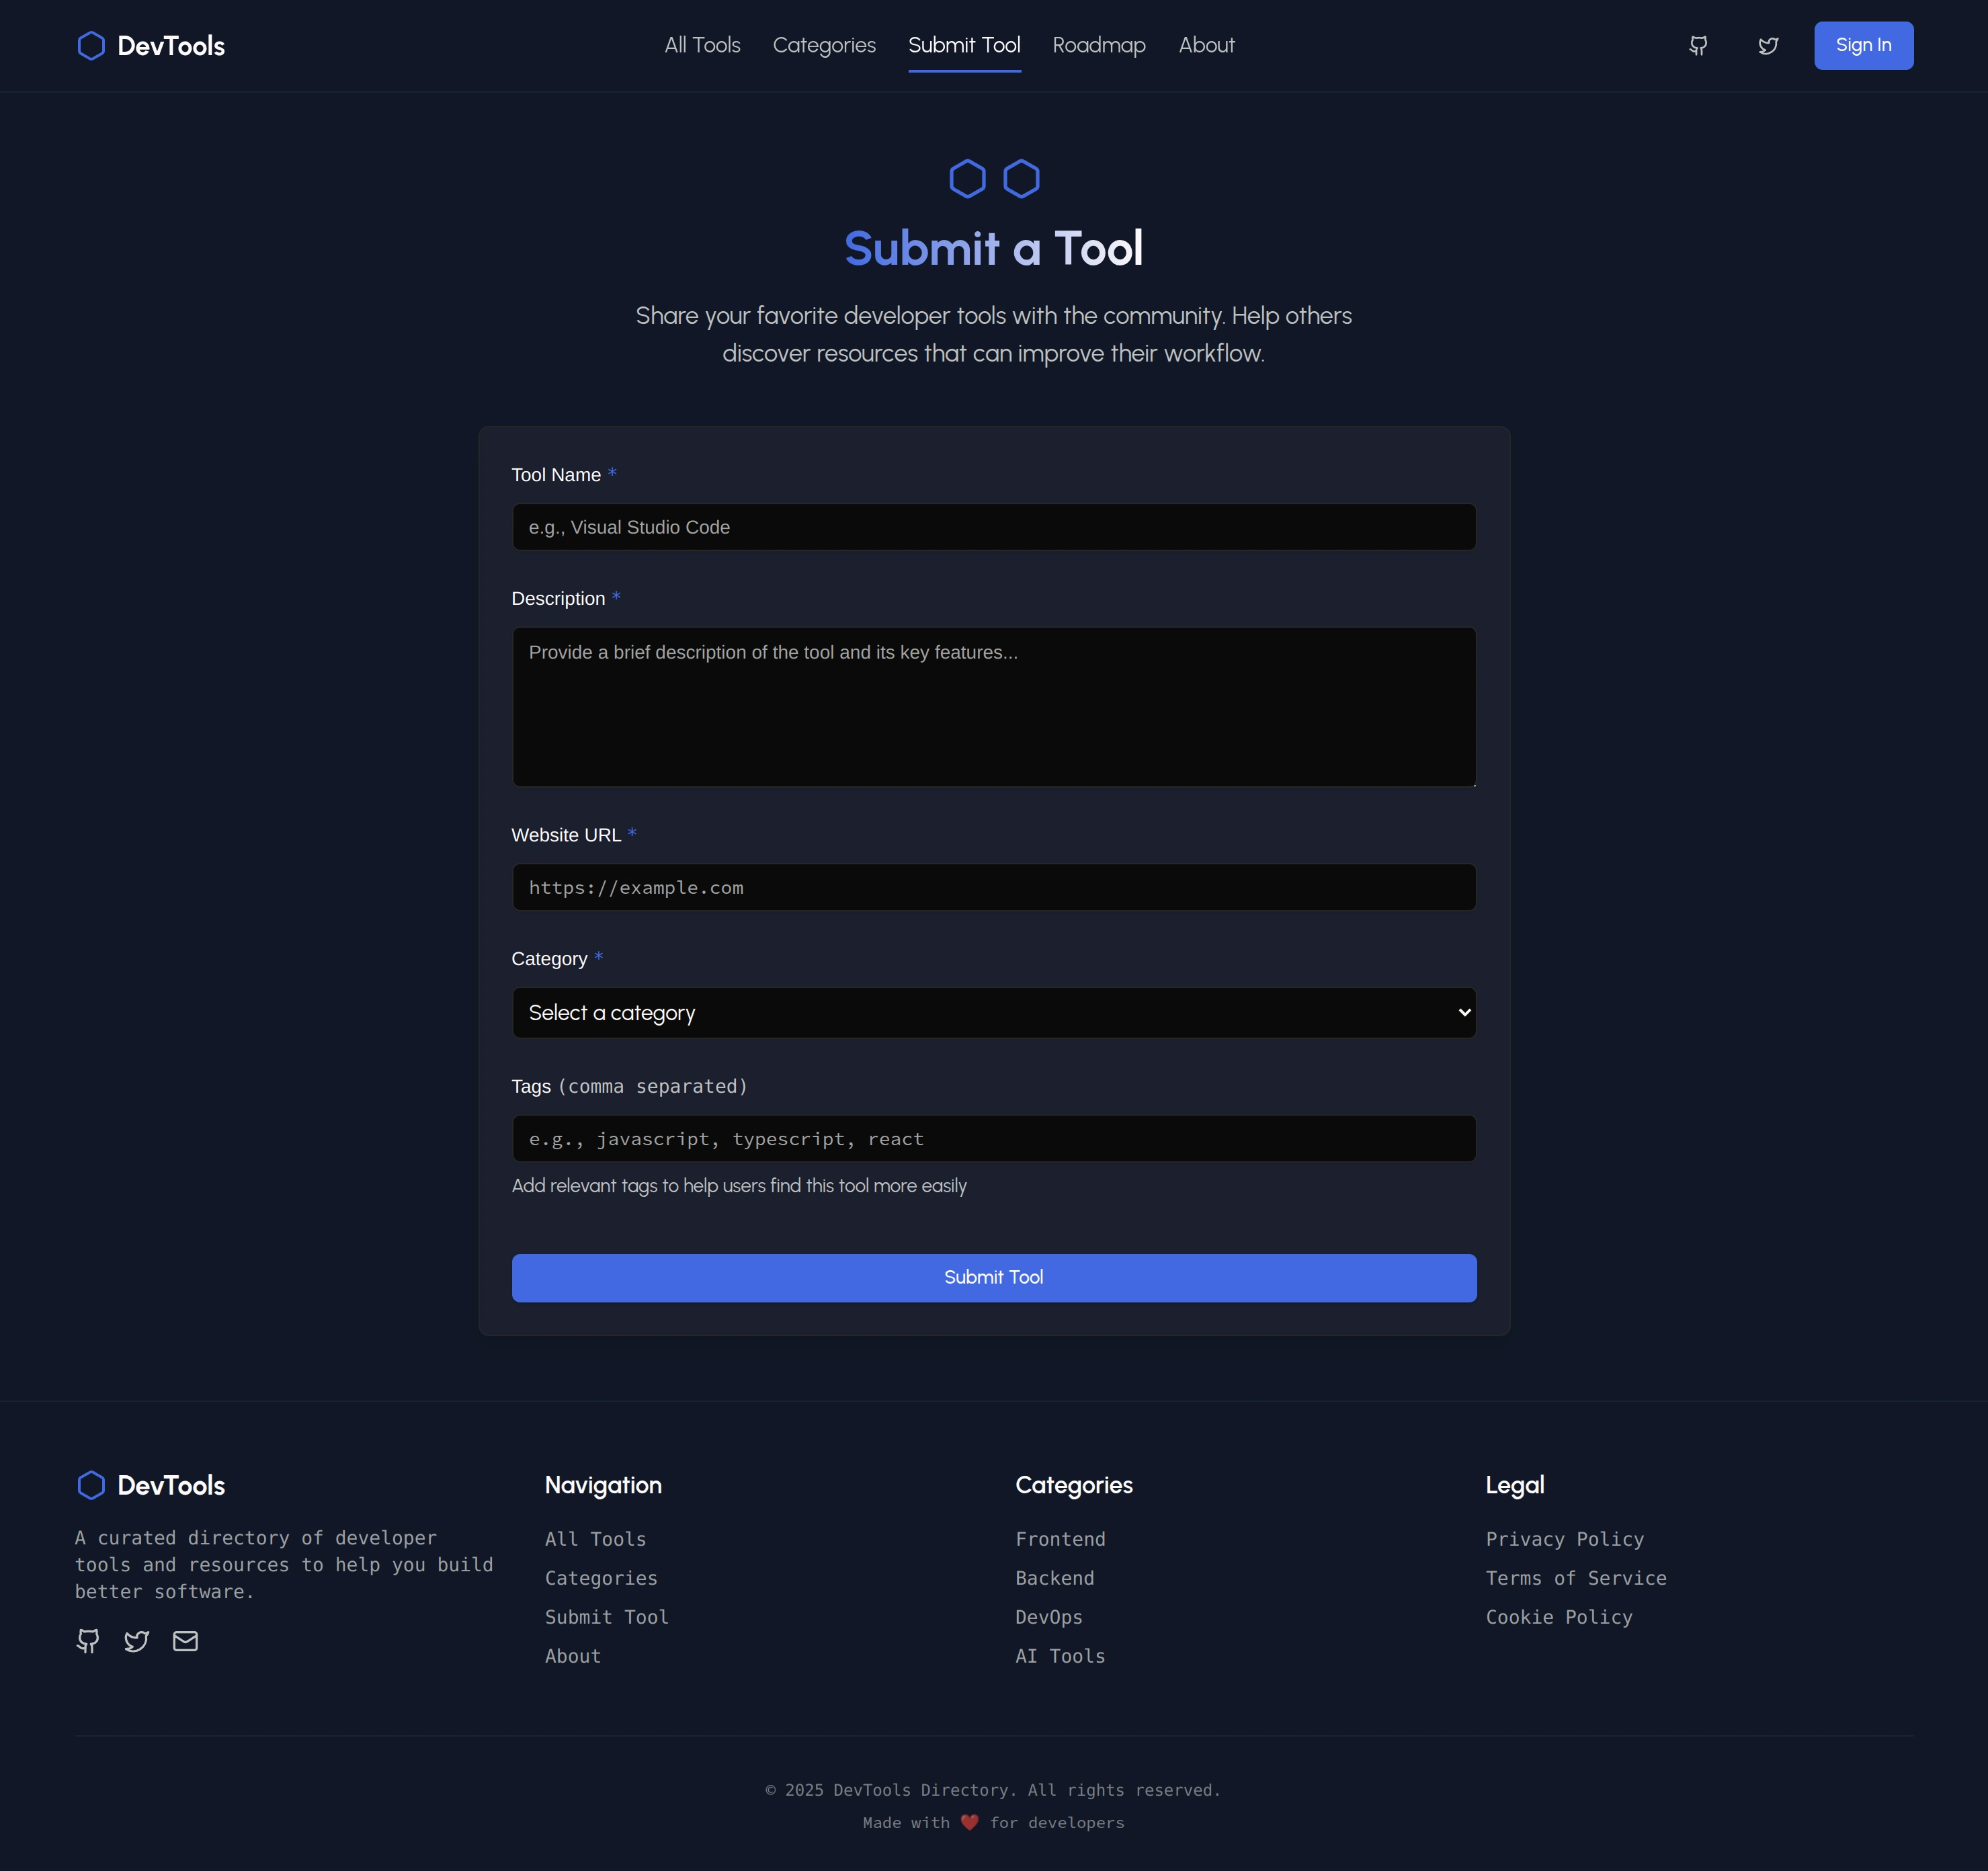1988x1871 pixels.
Task: Open the Backend category link
Action: [x=1054, y=1578]
